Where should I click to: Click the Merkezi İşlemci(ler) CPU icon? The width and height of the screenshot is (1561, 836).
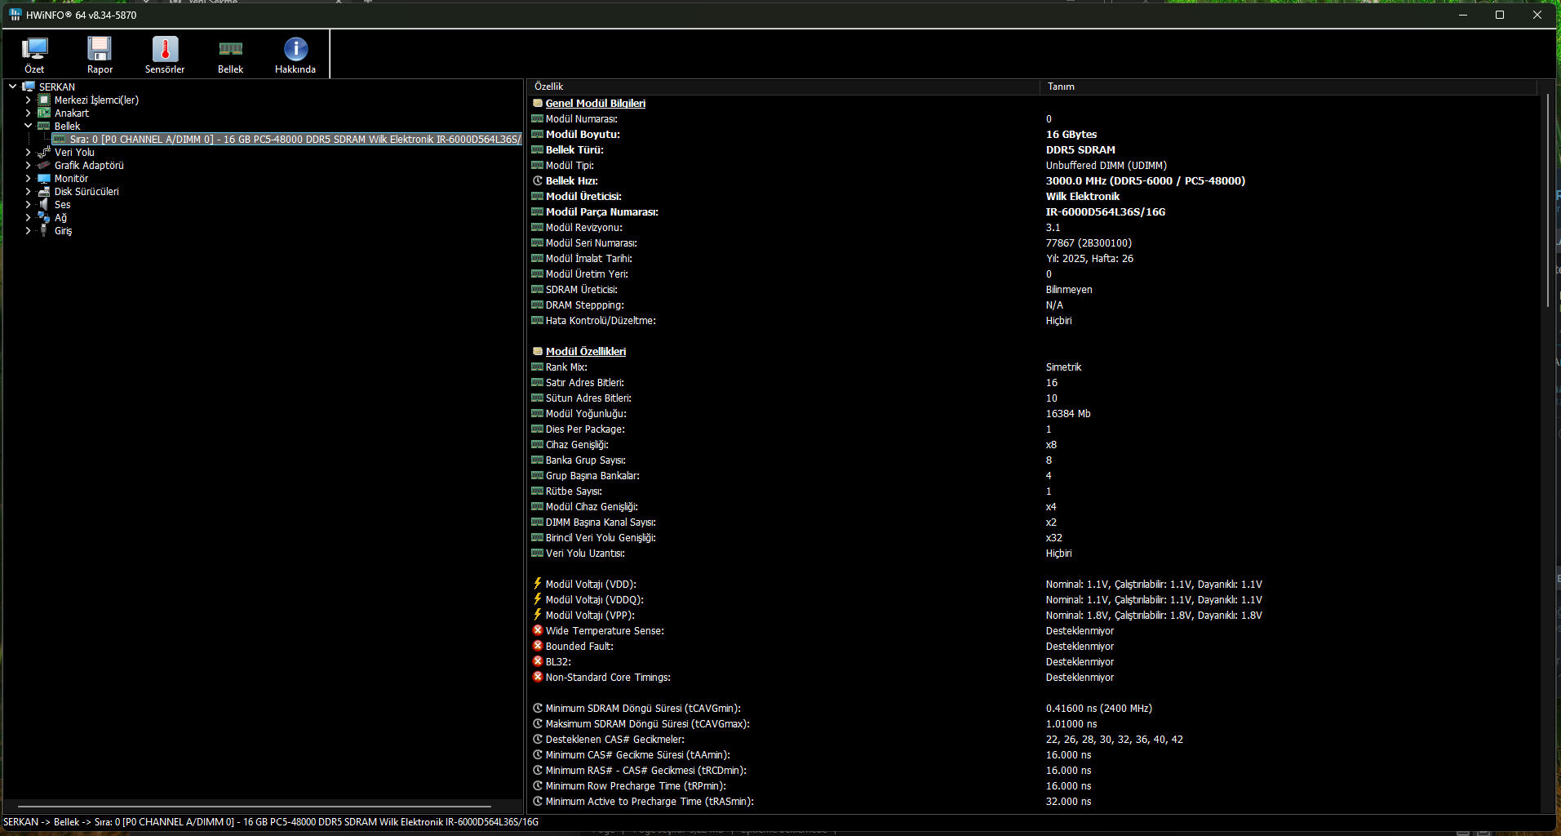coord(45,100)
